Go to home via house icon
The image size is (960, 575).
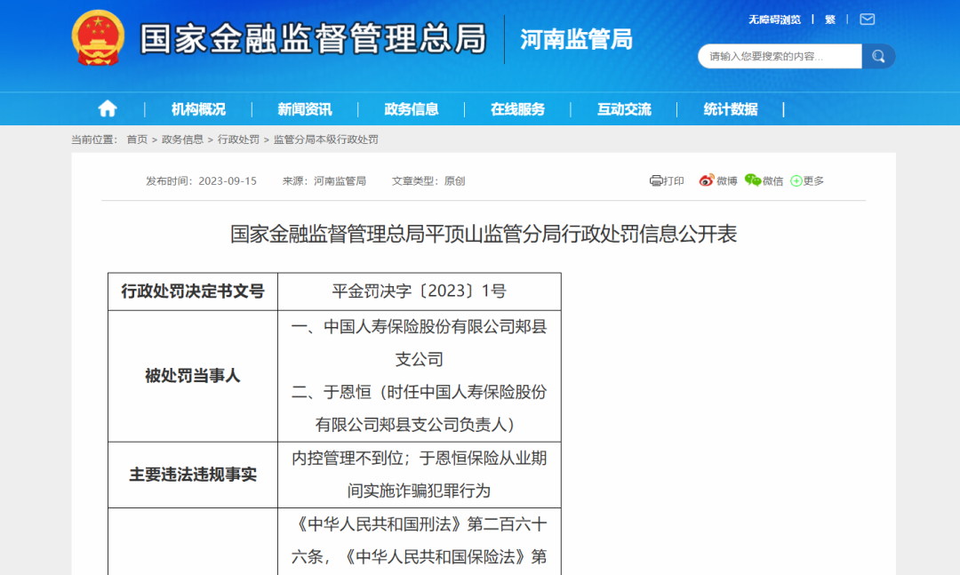click(108, 109)
